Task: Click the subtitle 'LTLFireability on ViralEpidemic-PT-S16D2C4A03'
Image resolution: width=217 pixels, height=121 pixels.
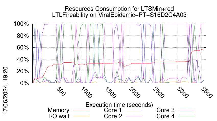Action: point(119,15)
